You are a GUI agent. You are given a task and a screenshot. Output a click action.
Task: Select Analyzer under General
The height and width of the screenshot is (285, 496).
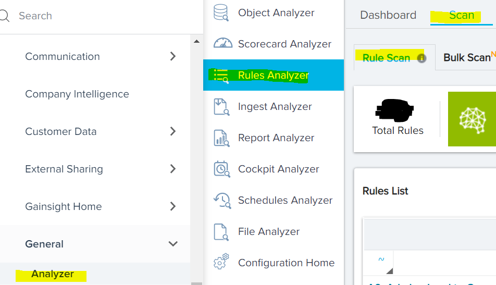point(53,274)
